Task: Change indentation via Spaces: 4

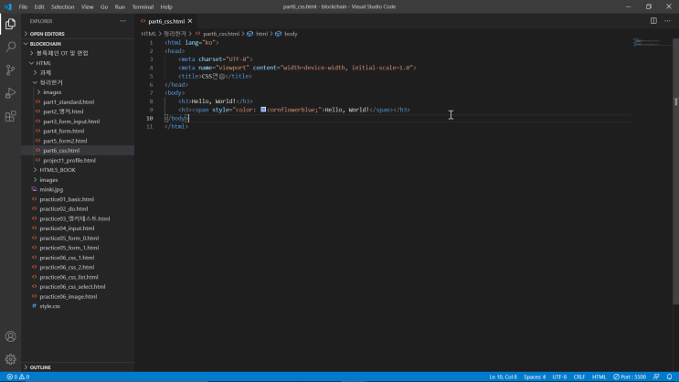Action: tap(535, 377)
